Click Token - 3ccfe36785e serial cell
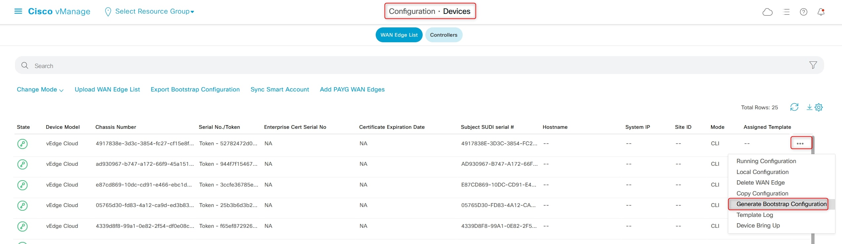Image resolution: width=842 pixels, height=244 pixels. pos(229,185)
